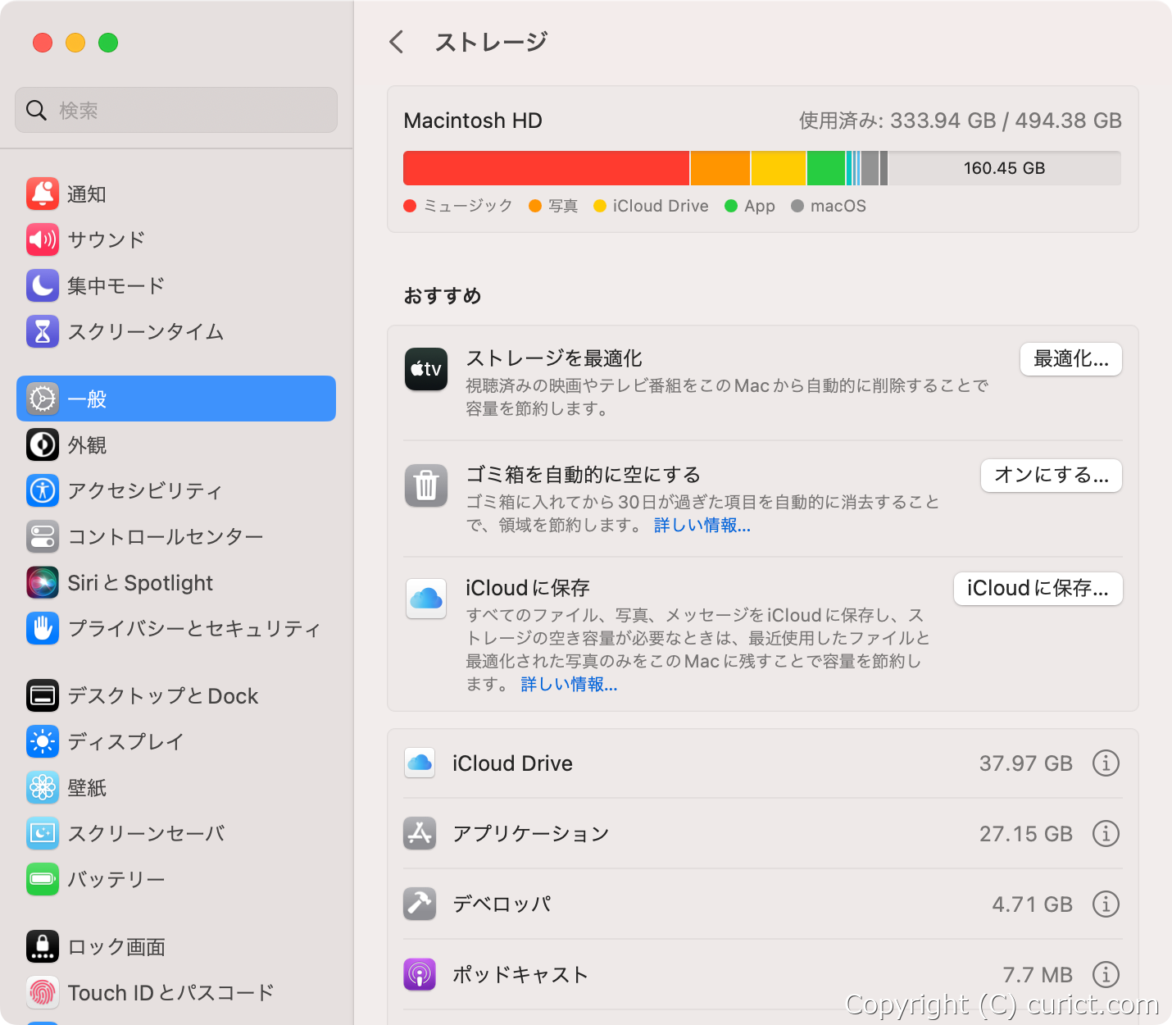This screenshot has height=1025, width=1172.
Task: Open プライバシーとセキュリティ hand icon
Action: 43,628
